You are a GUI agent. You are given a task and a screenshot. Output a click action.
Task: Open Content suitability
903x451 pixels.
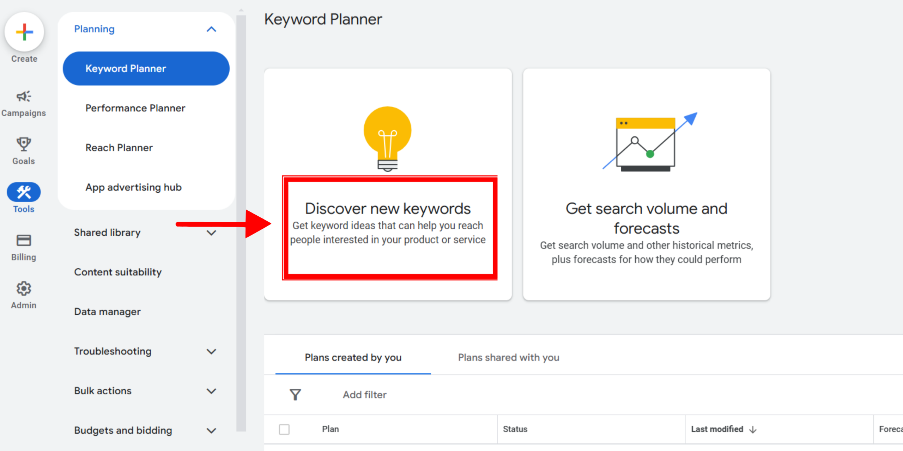[118, 272]
